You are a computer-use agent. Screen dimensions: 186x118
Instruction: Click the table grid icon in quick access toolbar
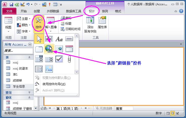pyautogui.click(x=55, y=5)
